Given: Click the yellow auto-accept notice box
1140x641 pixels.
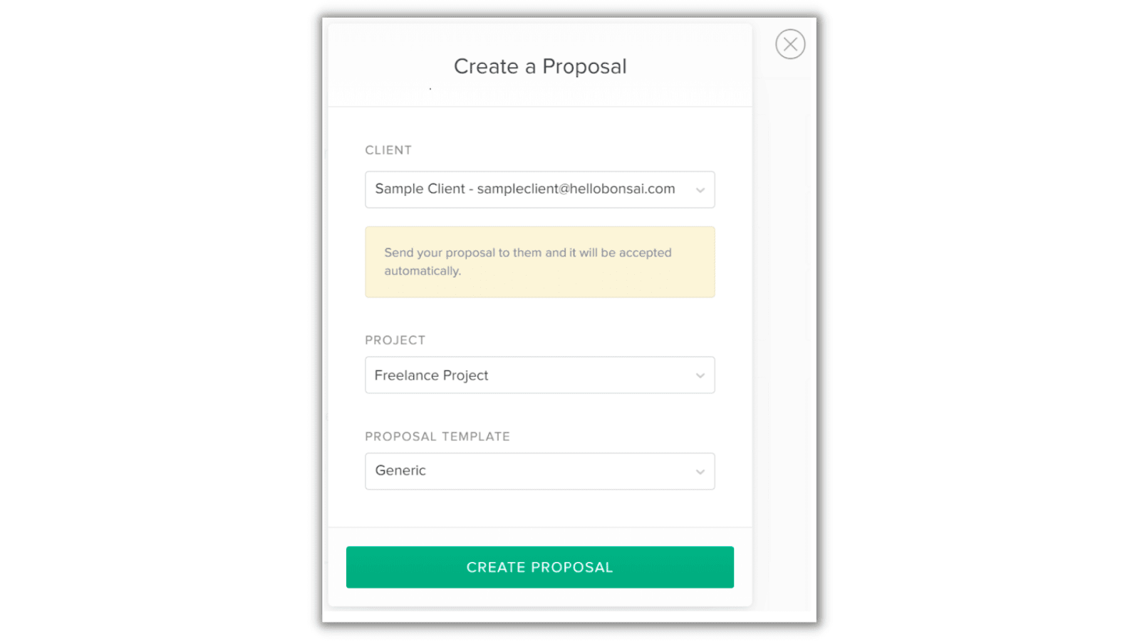Looking at the screenshot, I should (x=539, y=261).
